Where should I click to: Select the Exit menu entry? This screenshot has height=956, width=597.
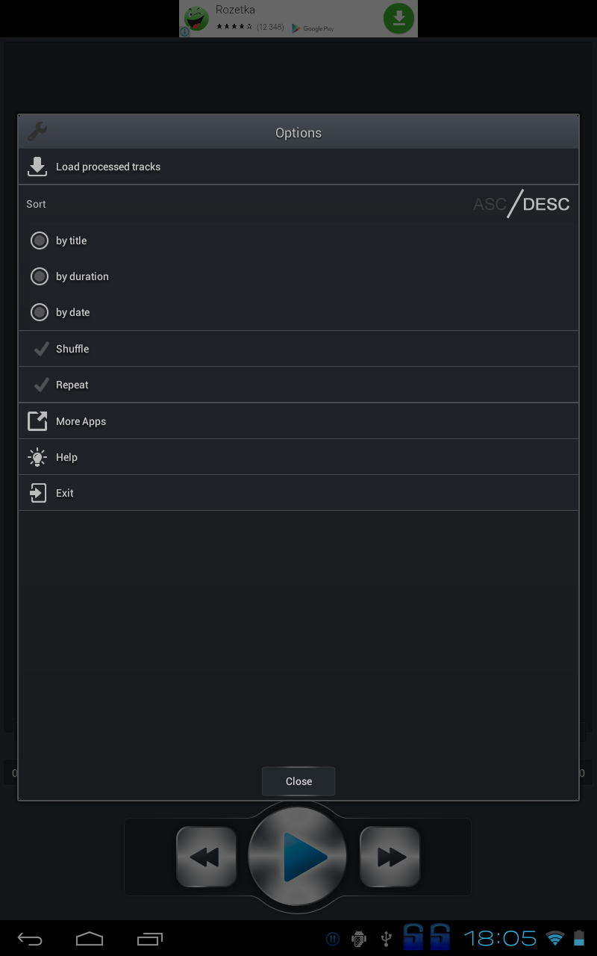coord(298,493)
